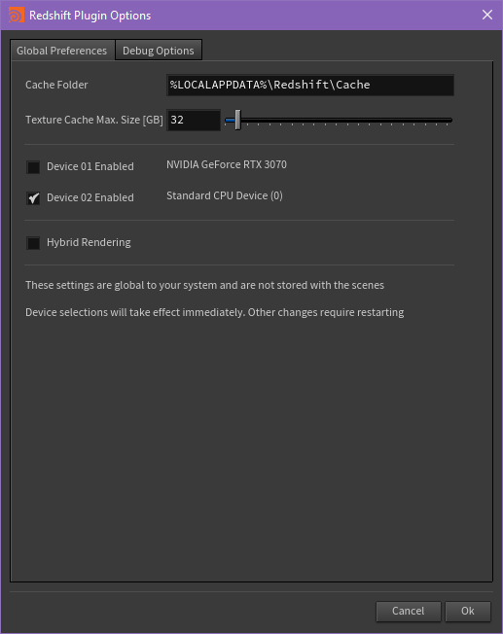Viewport: 503px width, 634px height.
Task: Click the Device 02 Enabled label
Action: 90,197
